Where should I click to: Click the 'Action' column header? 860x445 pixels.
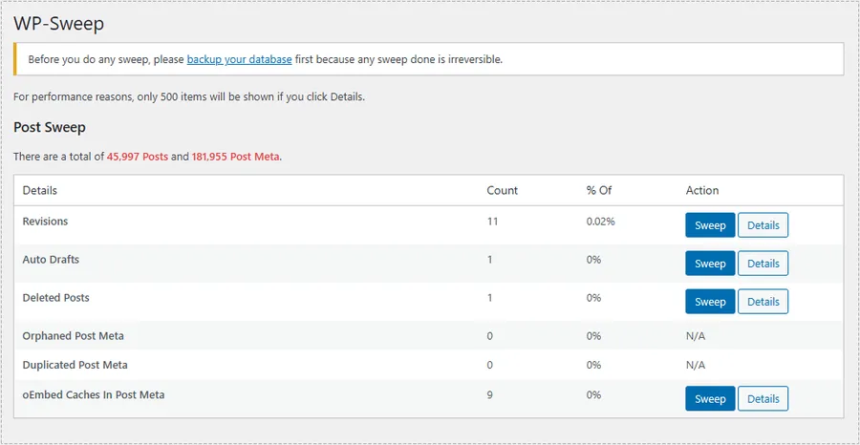pyautogui.click(x=702, y=191)
